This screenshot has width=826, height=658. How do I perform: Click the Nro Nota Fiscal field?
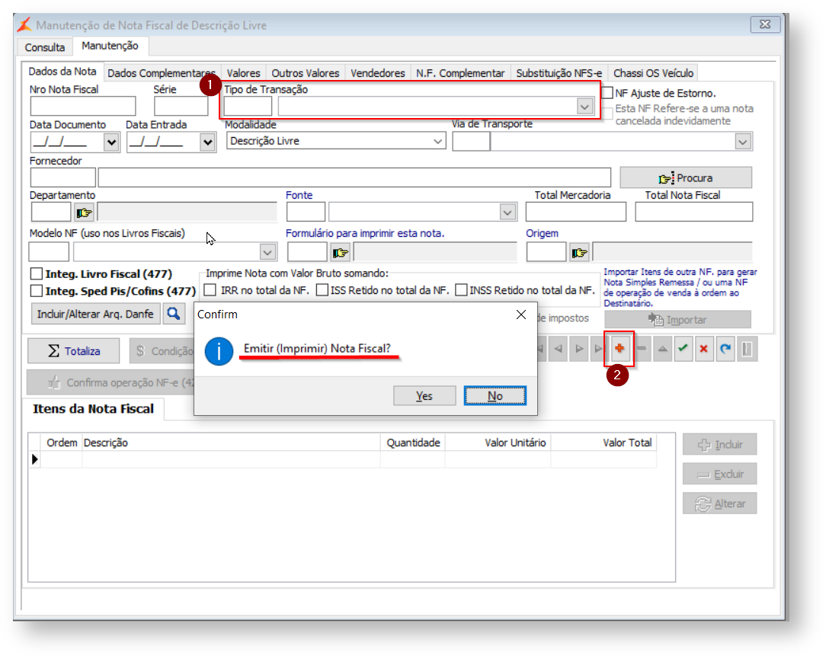[x=83, y=107]
